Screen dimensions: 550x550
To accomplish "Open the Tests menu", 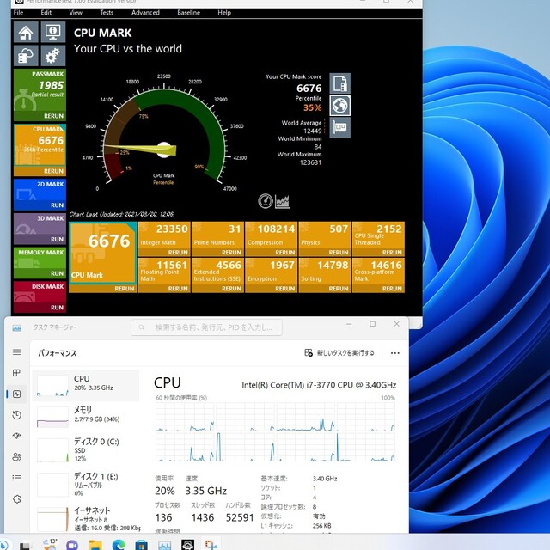I will (x=107, y=13).
